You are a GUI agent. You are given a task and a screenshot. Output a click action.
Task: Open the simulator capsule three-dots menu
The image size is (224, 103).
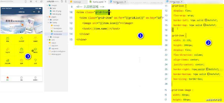point(34,12)
